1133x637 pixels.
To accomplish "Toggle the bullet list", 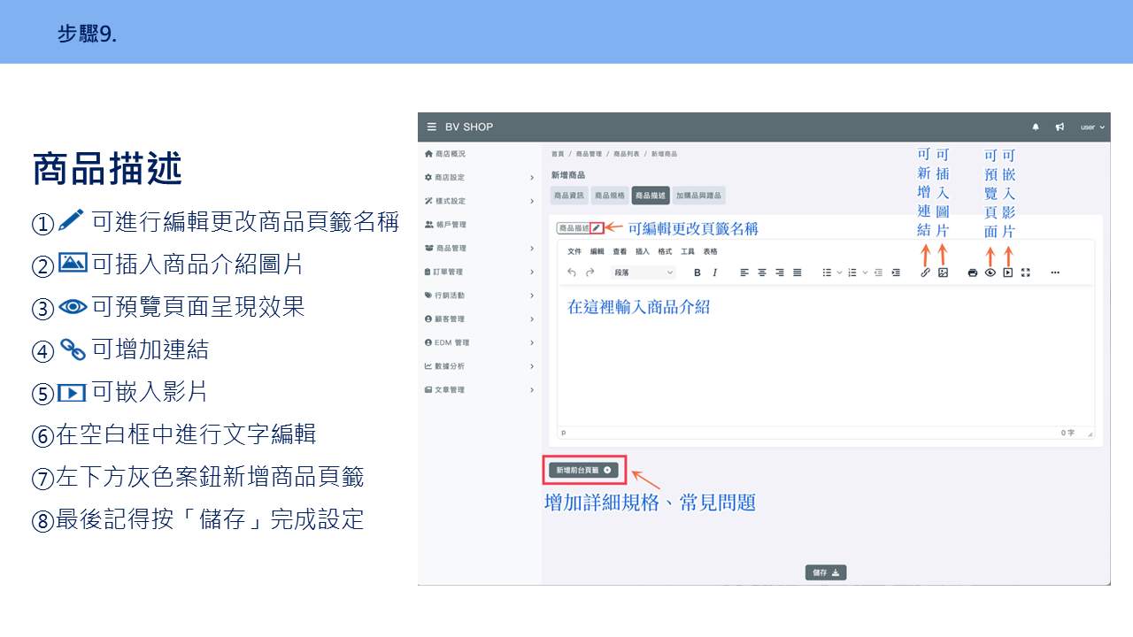I will [x=827, y=272].
